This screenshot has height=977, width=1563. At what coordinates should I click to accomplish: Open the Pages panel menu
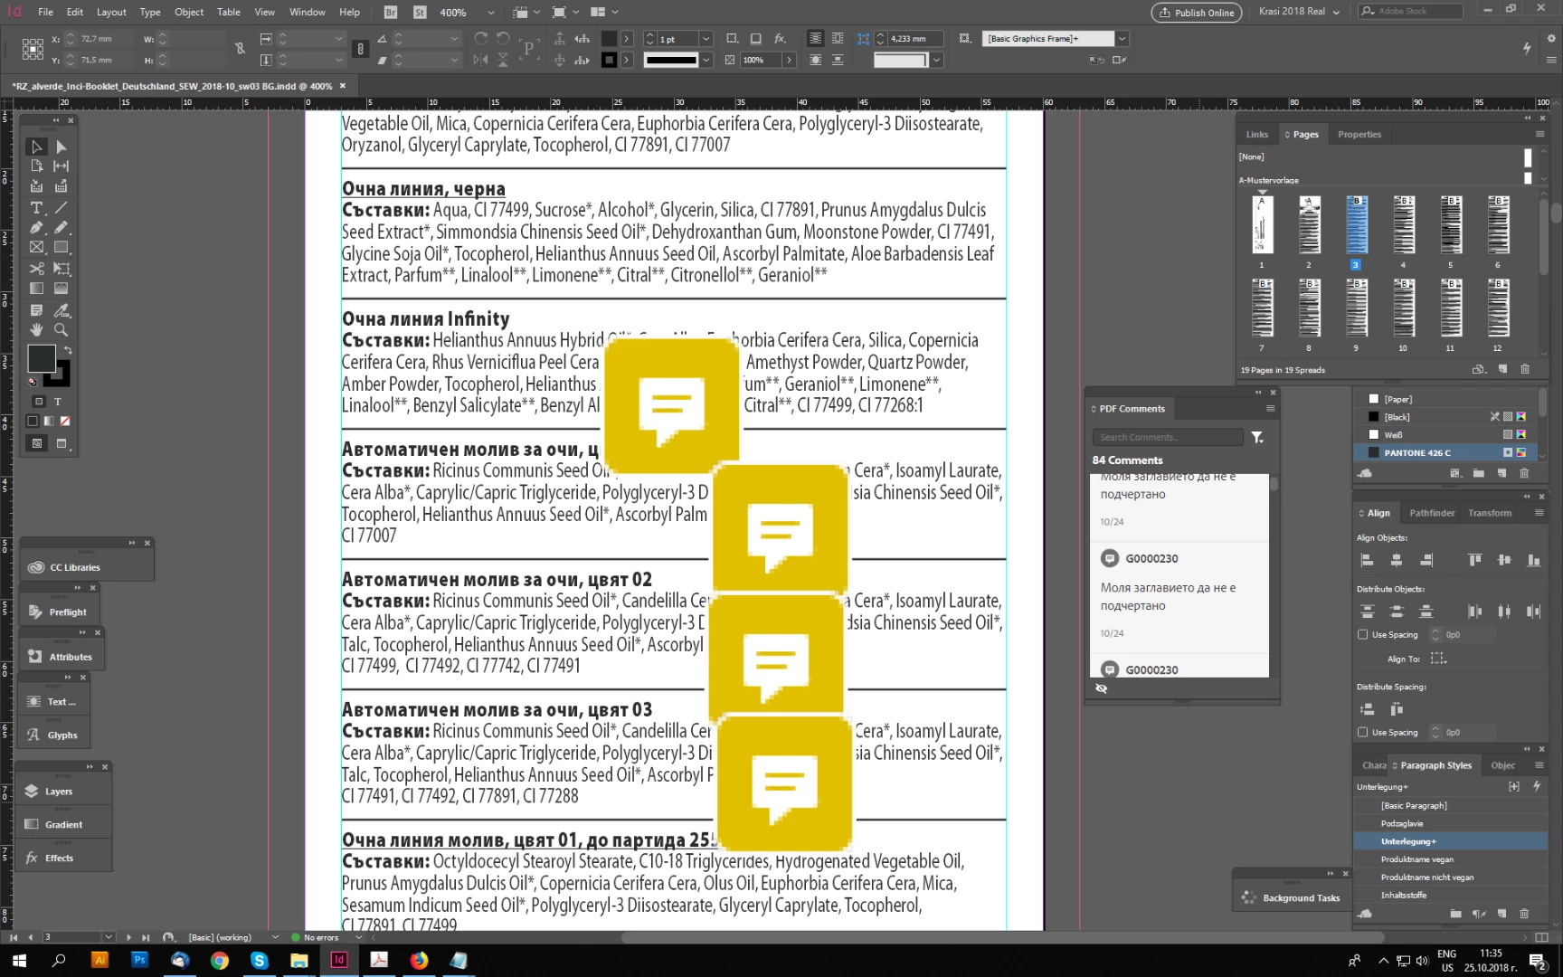1539,135
